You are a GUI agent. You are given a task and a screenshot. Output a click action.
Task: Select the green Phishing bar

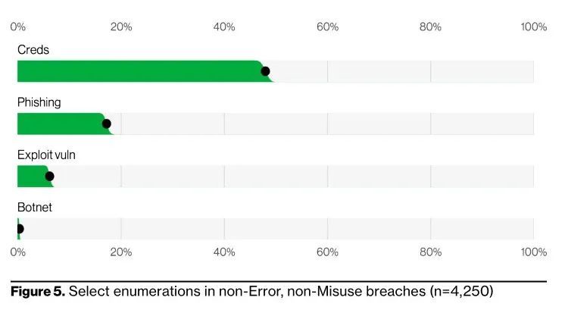(61, 124)
